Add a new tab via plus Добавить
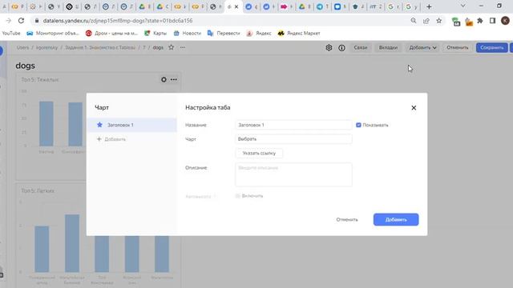Screen dimensions: 513x288 [111, 139]
